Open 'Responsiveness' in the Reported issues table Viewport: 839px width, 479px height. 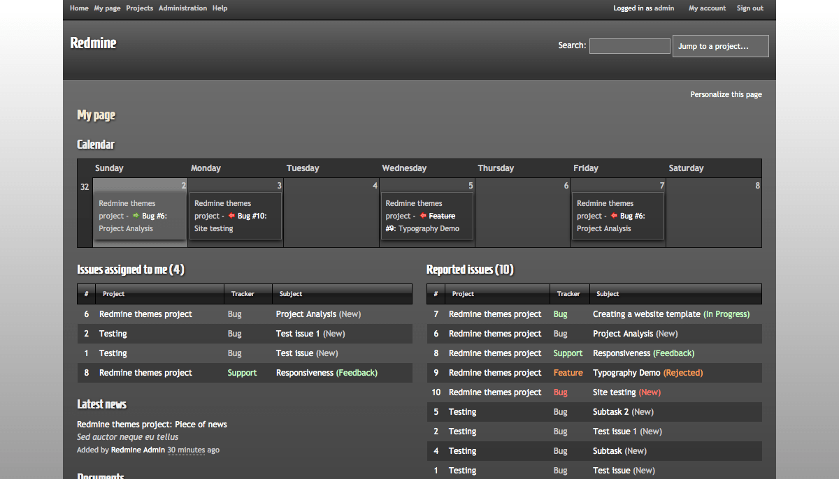click(x=622, y=353)
